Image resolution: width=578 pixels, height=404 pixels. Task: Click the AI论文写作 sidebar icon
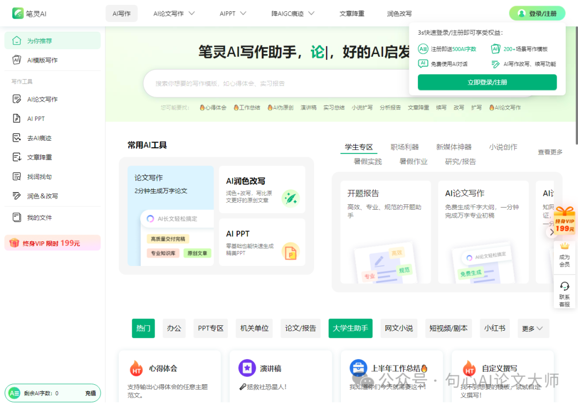pos(17,99)
